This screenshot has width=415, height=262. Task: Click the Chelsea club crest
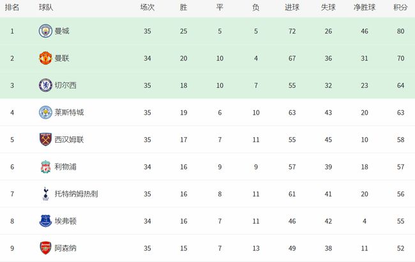click(45, 85)
